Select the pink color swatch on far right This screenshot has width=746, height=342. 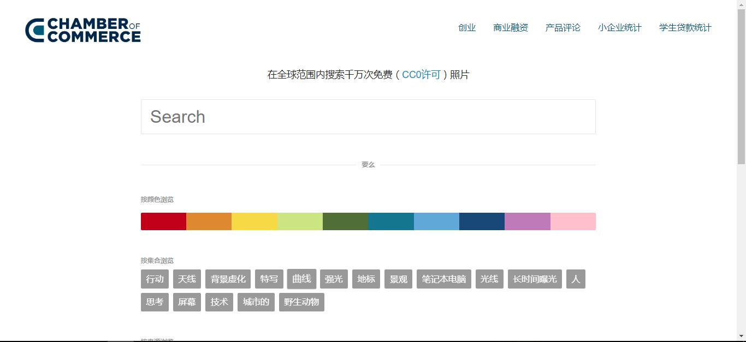pos(573,221)
